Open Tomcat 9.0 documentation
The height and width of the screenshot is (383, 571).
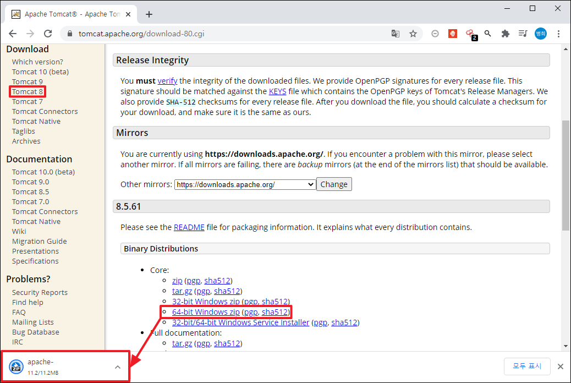(x=31, y=182)
